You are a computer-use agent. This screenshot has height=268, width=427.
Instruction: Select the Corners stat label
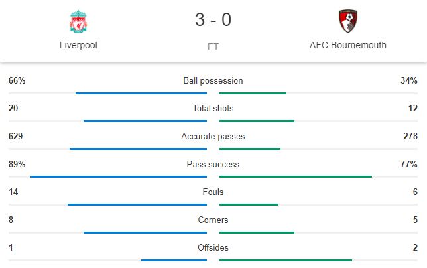pos(213,220)
